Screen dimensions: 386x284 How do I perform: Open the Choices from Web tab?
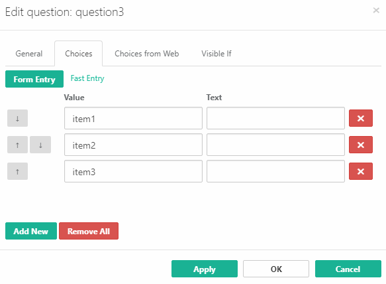[147, 54]
